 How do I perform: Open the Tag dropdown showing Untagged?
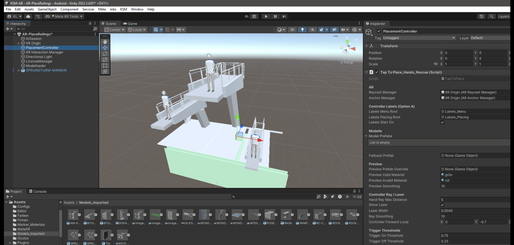tap(419, 38)
